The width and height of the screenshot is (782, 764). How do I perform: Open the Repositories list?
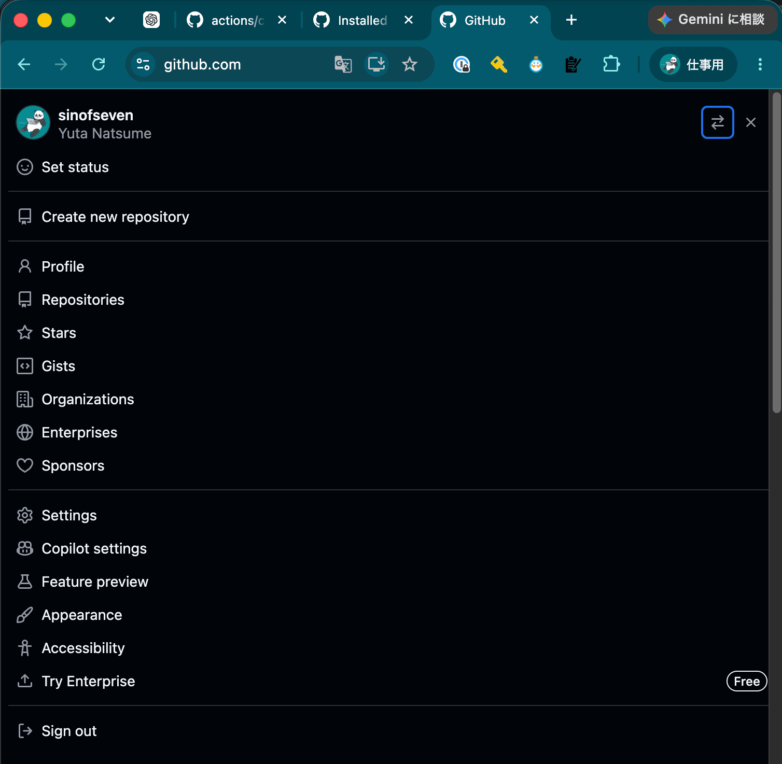[388, 300]
